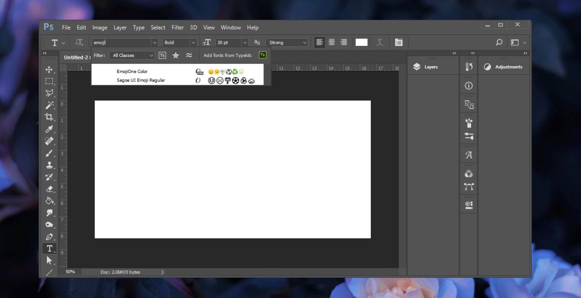The height and width of the screenshot is (298, 581).
Task: Open the Window menu
Action: [231, 28]
